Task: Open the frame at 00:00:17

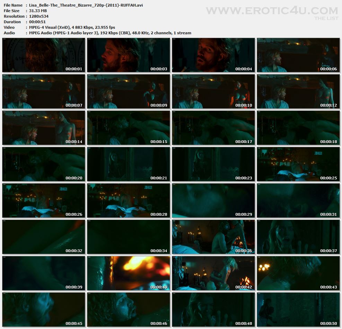Action: (213, 128)
